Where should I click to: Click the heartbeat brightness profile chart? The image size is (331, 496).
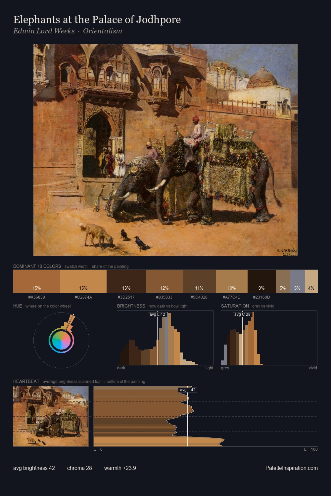[x=206, y=416]
